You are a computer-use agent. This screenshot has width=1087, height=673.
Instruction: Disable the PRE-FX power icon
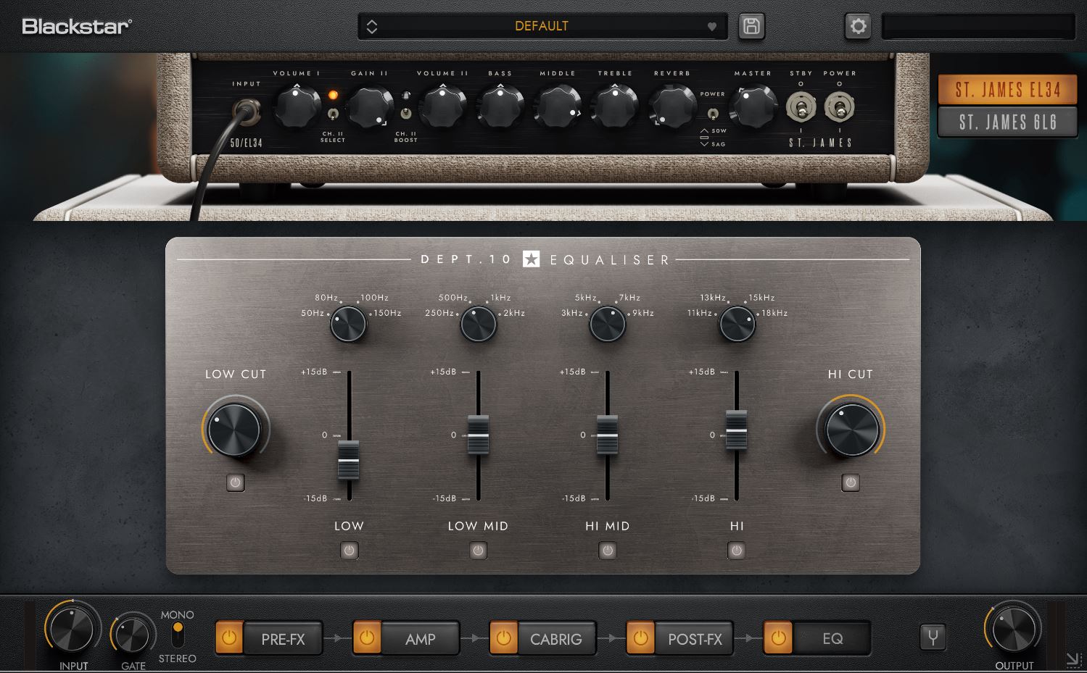pos(228,638)
